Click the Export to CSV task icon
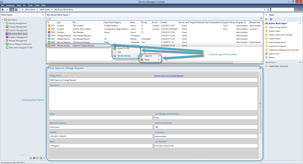 266,54
